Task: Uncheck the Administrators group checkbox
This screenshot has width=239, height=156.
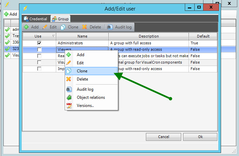Action: point(39,43)
